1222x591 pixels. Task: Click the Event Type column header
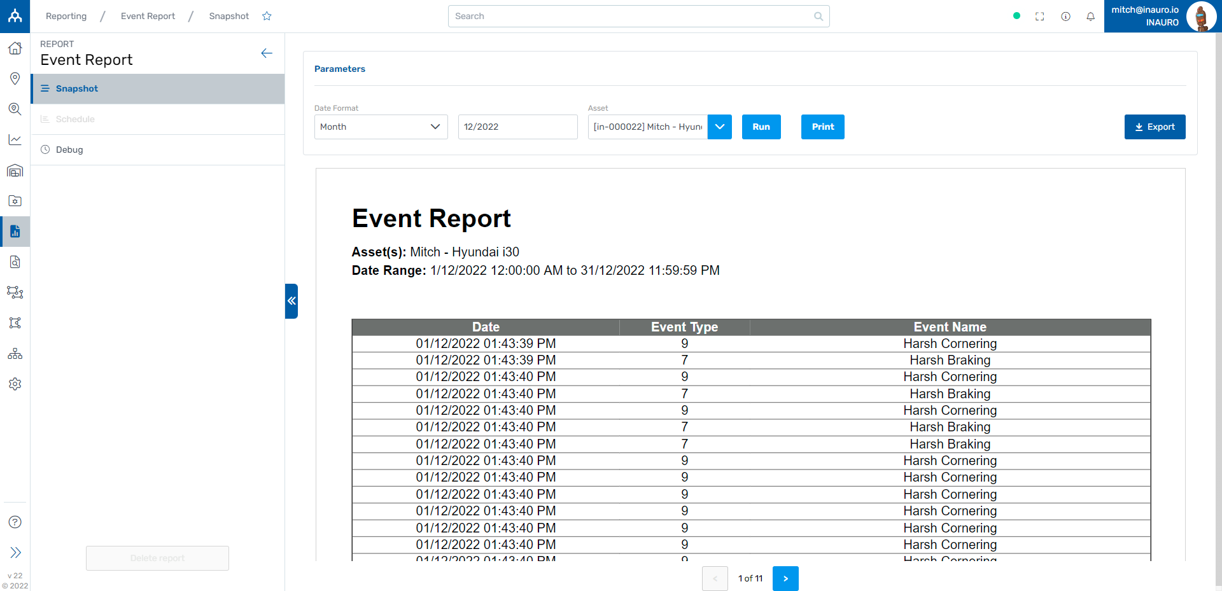pos(684,327)
